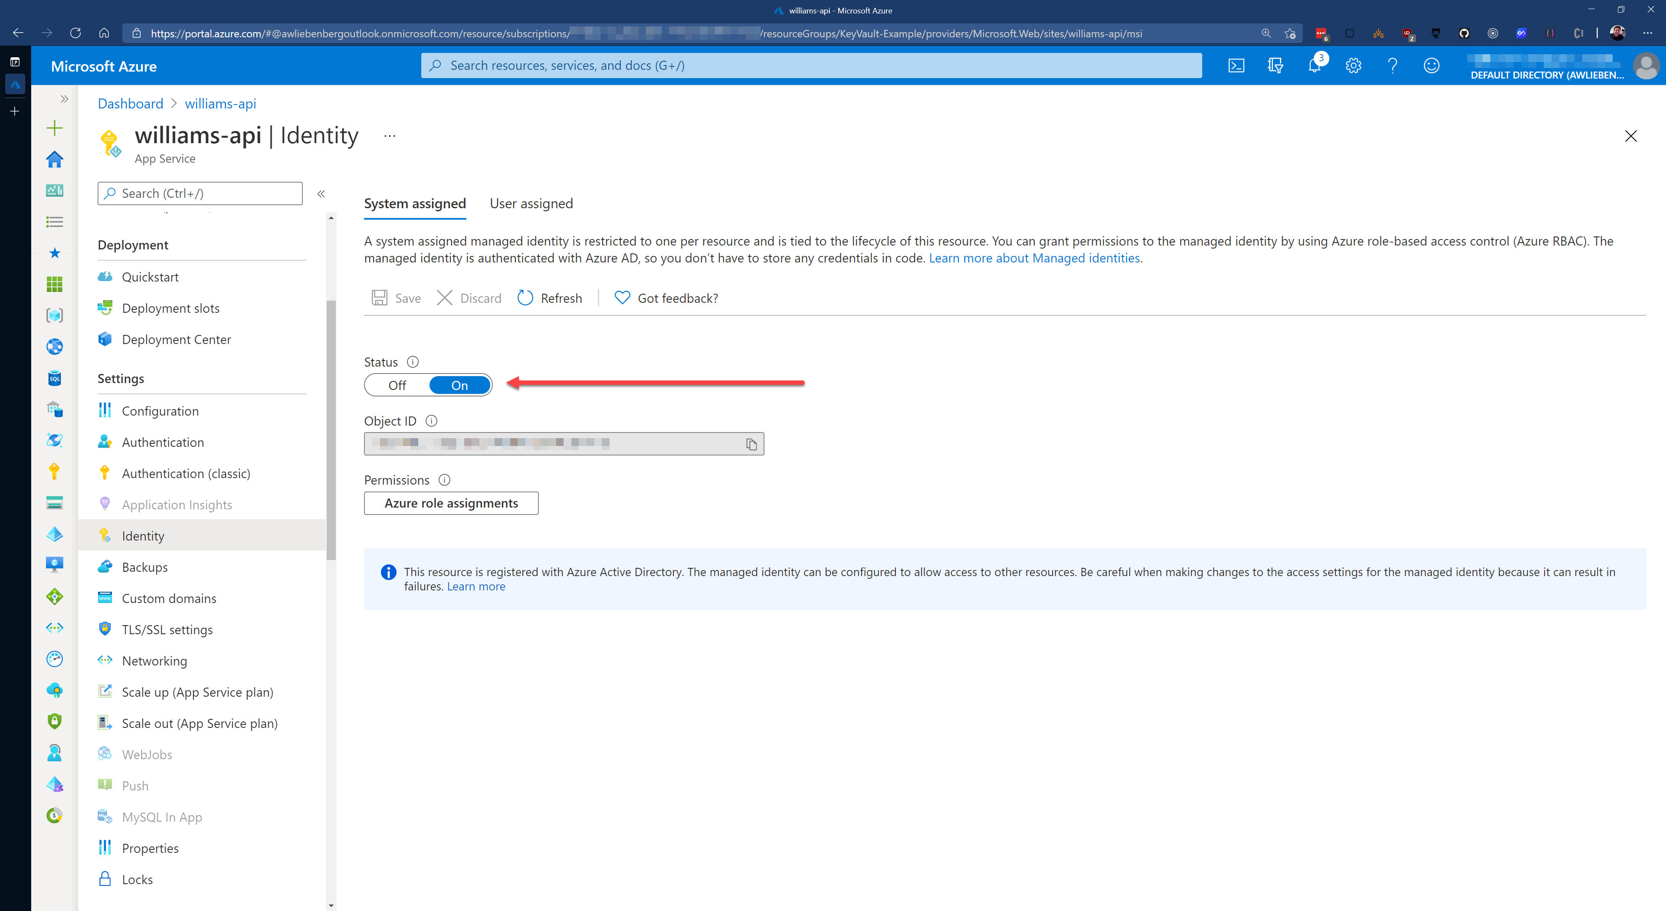1666x911 pixels.
Task: Collapse the resource menu with double chevron
Action: 321,193
